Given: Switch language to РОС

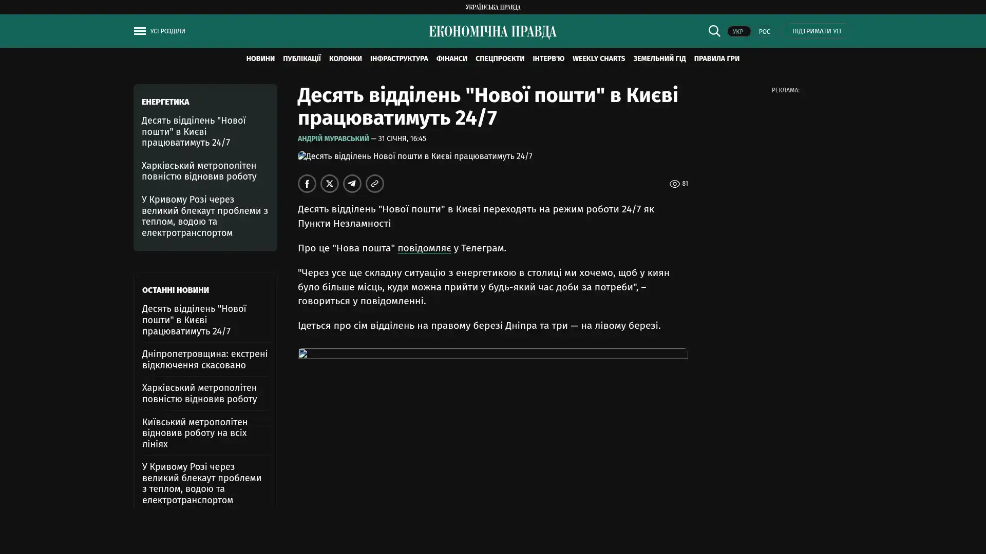Looking at the screenshot, I should click(765, 31).
